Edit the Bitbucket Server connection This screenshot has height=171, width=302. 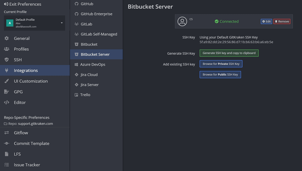(x=266, y=21)
